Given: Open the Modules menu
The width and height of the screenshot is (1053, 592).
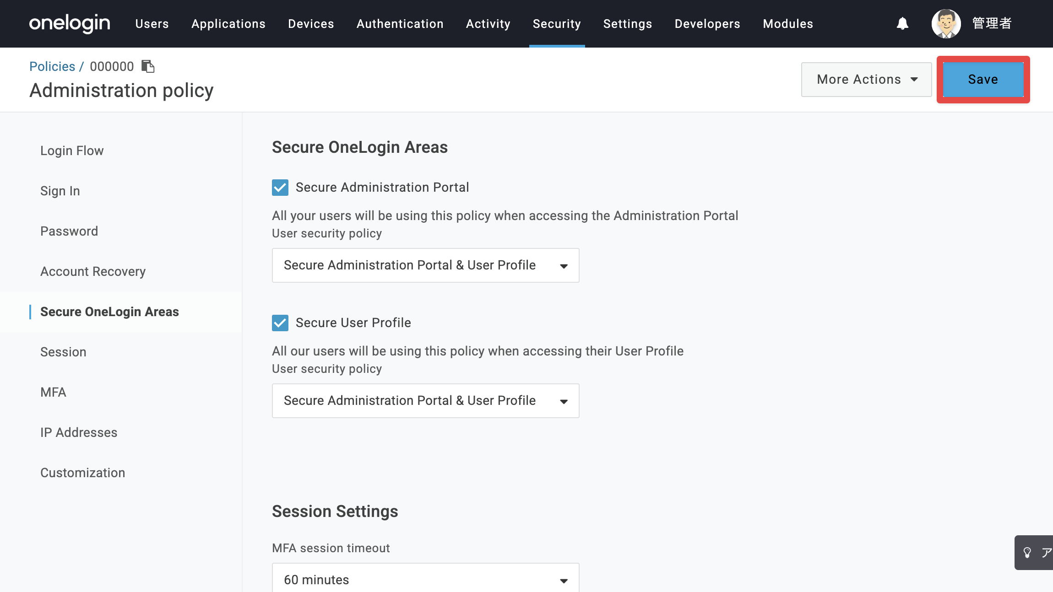Looking at the screenshot, I should (x=788, y=24).
